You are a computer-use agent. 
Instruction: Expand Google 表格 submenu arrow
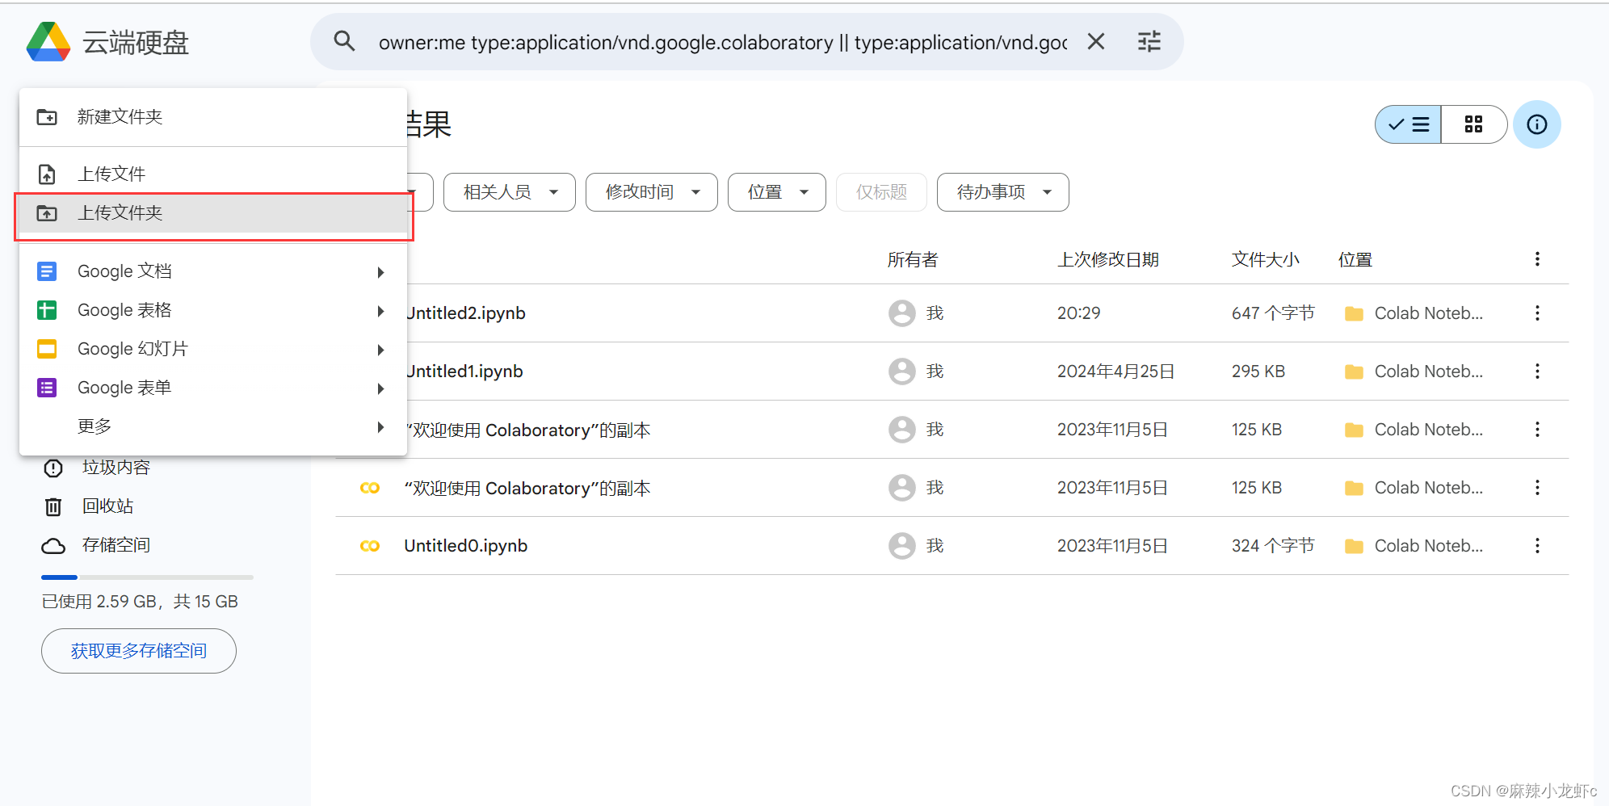coord(380,311)
